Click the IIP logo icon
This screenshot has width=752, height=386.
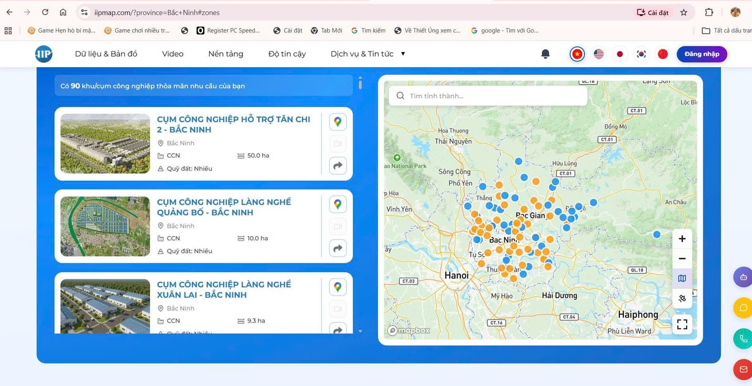[43, 54]
